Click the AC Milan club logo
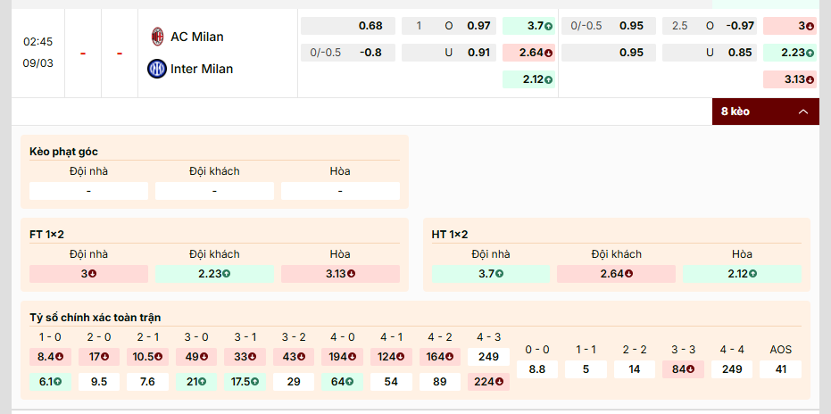Image resolution: width=831 pixels, height=414 pixels. coord(157,37)
